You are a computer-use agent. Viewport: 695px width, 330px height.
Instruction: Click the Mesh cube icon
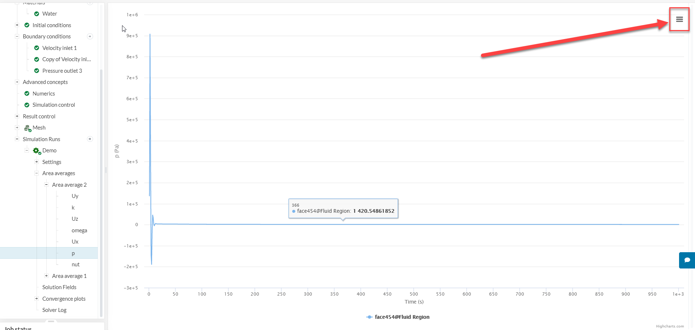pos(28,128)
